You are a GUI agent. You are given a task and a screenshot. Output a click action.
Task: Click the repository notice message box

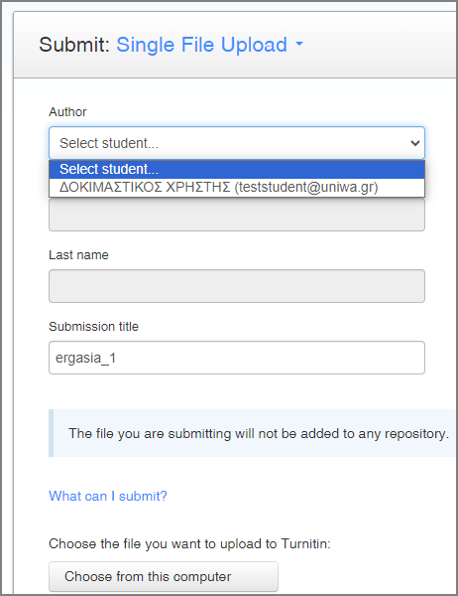coord(252,433)
